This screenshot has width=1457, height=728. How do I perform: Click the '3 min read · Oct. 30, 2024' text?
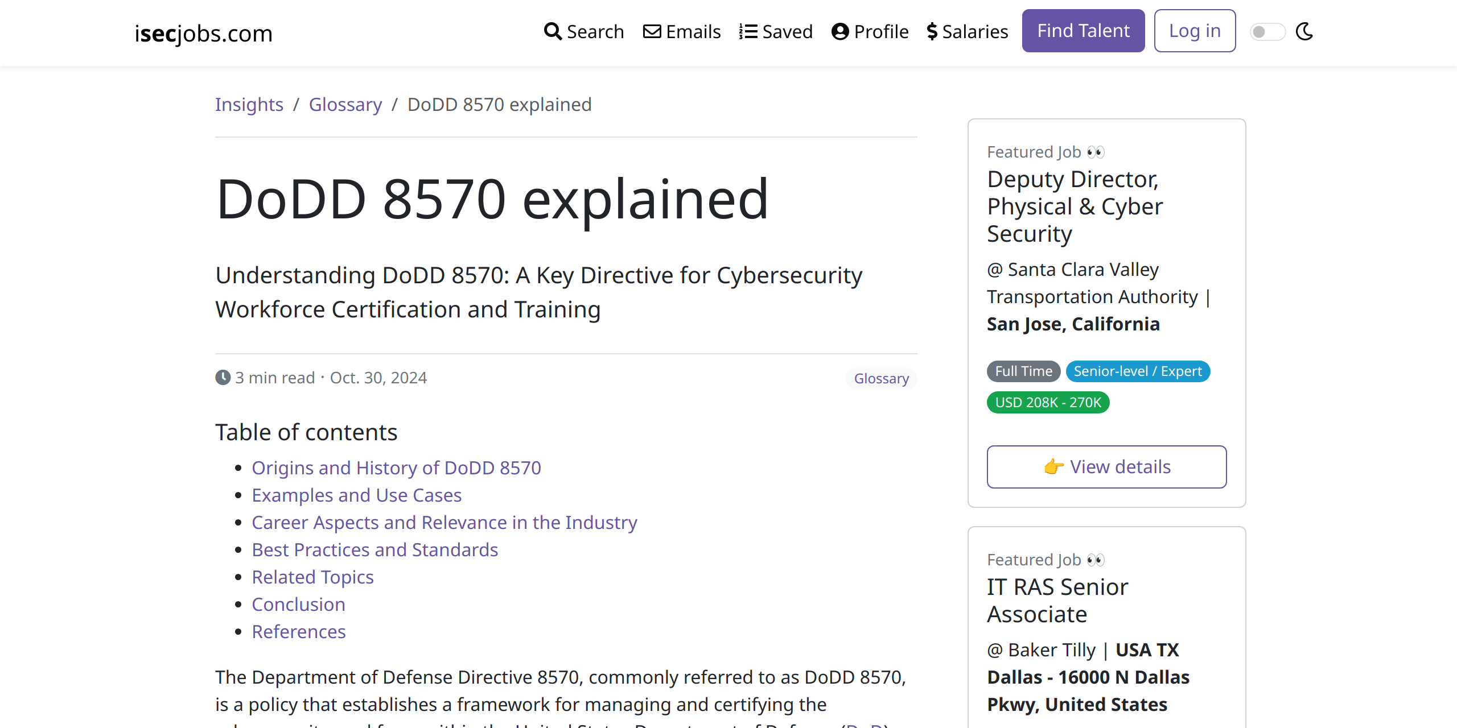(x=331, y=378)
